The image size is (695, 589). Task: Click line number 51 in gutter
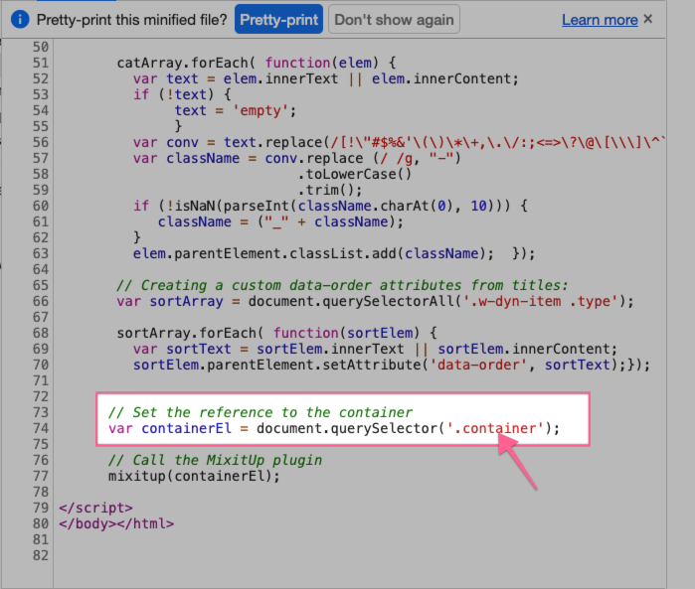point(41,63)
